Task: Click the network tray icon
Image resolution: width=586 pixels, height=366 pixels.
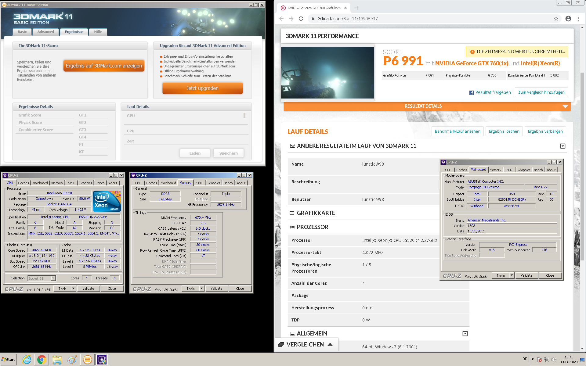Action: (x=547, y=360)
